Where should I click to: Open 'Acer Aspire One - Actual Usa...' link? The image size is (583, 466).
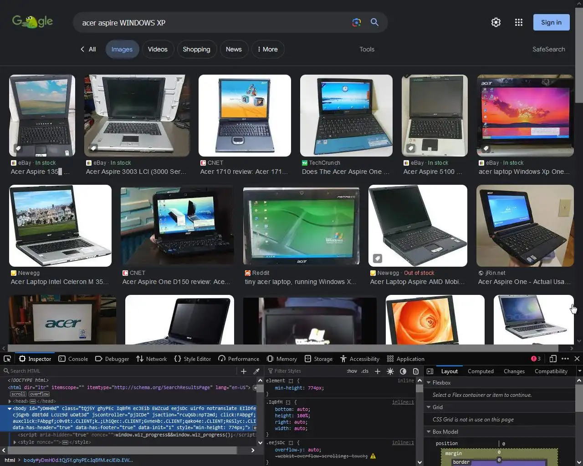pyautogui.click(x=524, y=282)
